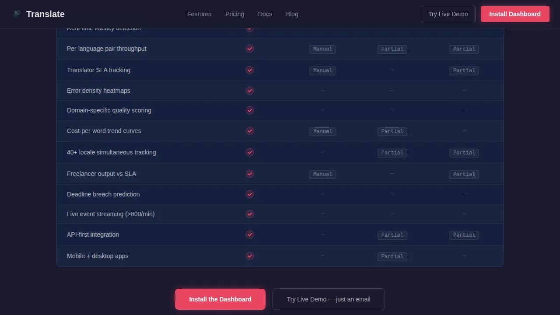The height and width of the screenshot is (315, 560).
Task: Select the Cost-per-word trend curves label
Action: point(104,131)
